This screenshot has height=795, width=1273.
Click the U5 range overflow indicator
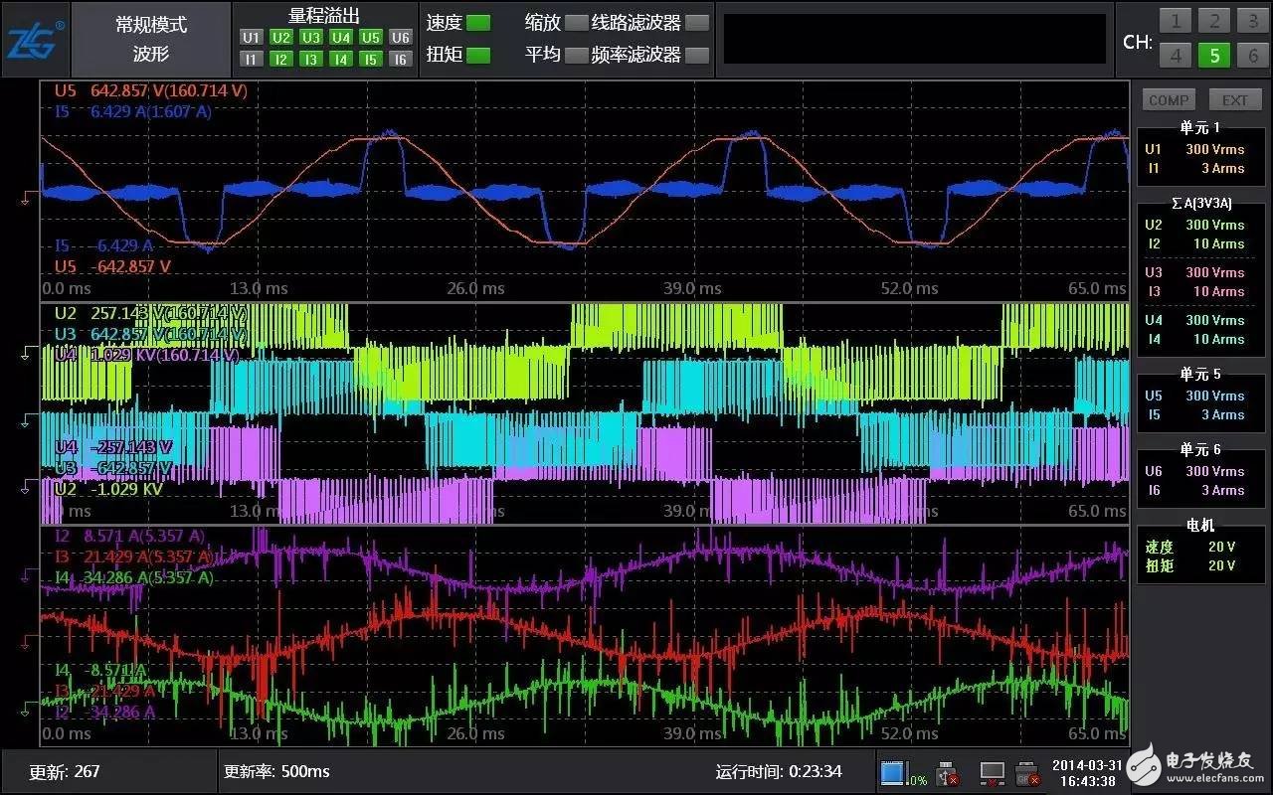[x=370, y=38]
